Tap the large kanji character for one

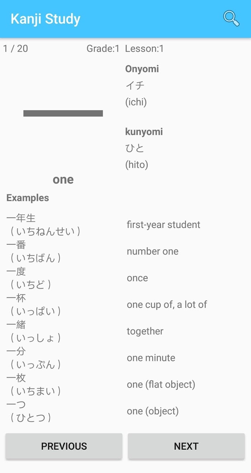63,113
